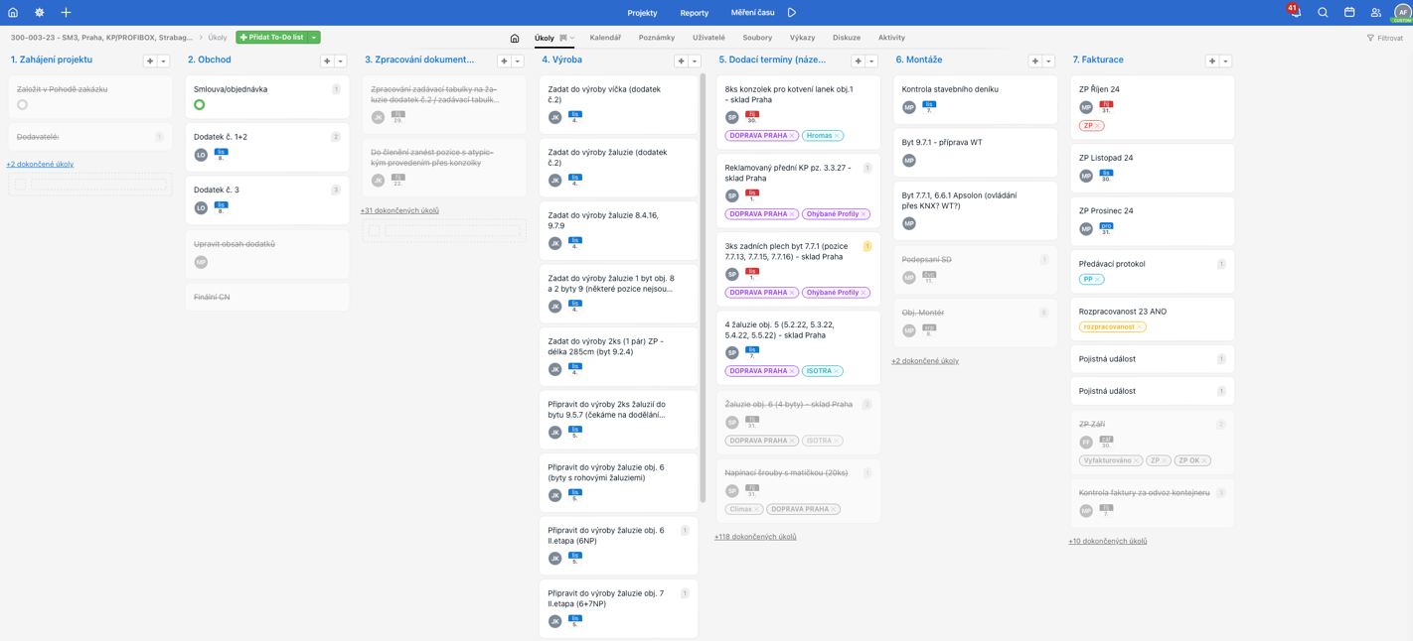
Task: Show +2 dokončené úkoly in Montáže column
Action: [x=925, y=361]
